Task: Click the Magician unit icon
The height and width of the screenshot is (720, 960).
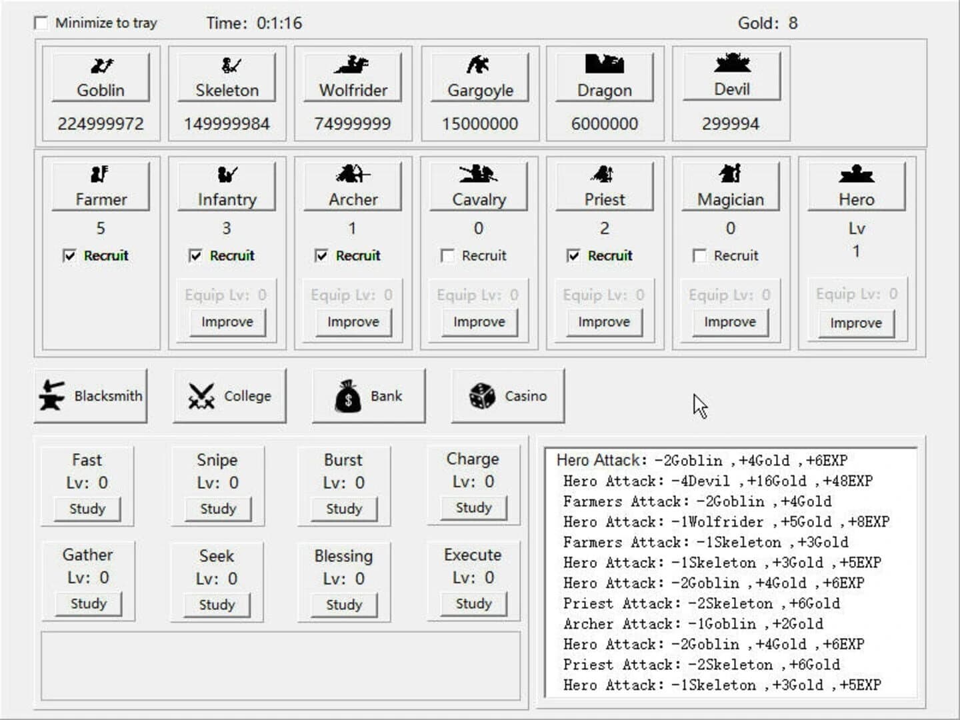Action: coord(730,173)
